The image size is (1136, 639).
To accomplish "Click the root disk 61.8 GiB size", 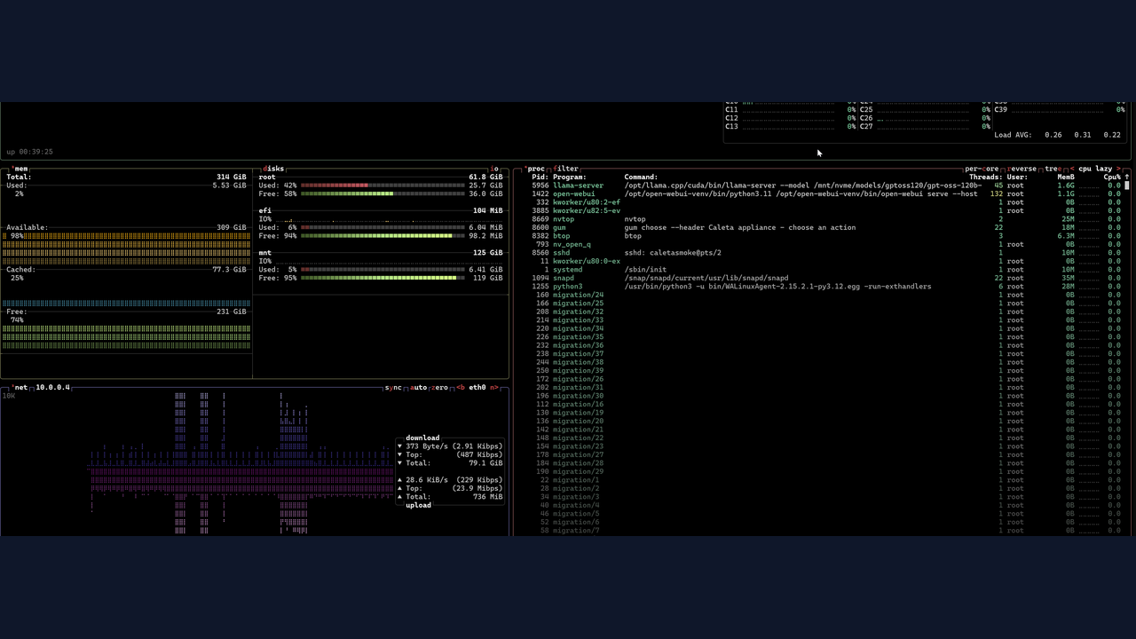I will [485, 177].
